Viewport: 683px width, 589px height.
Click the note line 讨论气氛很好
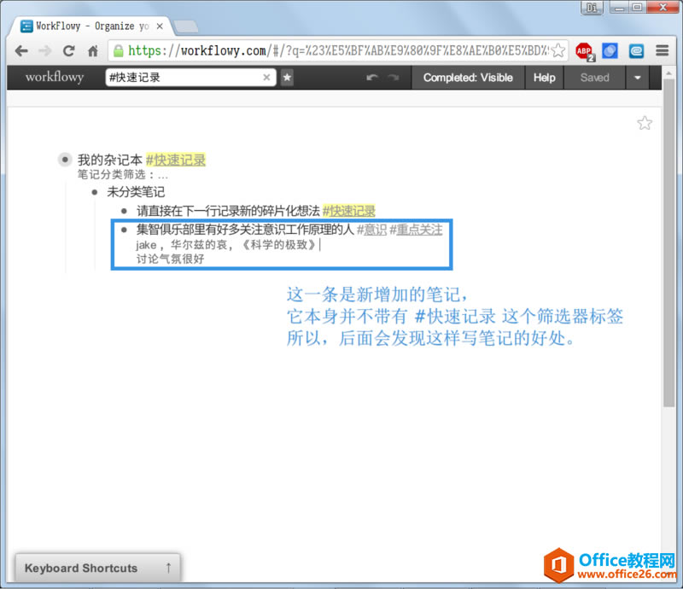(x=170, y=259)
